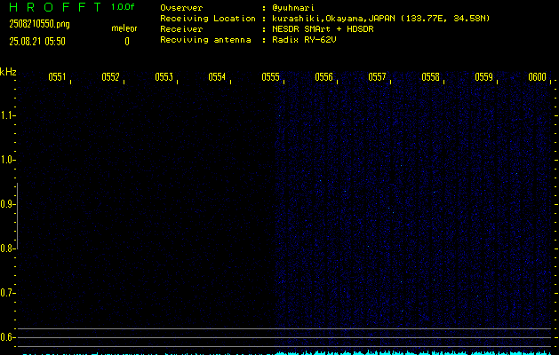Click the meteor count label
This screenshot has width=559, height=355.
pyautogui.click(x=124, y=28)
